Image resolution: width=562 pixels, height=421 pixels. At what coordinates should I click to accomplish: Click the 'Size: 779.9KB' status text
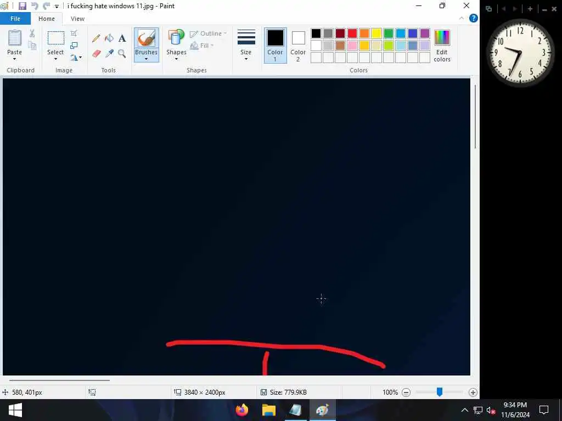(288, 392)
